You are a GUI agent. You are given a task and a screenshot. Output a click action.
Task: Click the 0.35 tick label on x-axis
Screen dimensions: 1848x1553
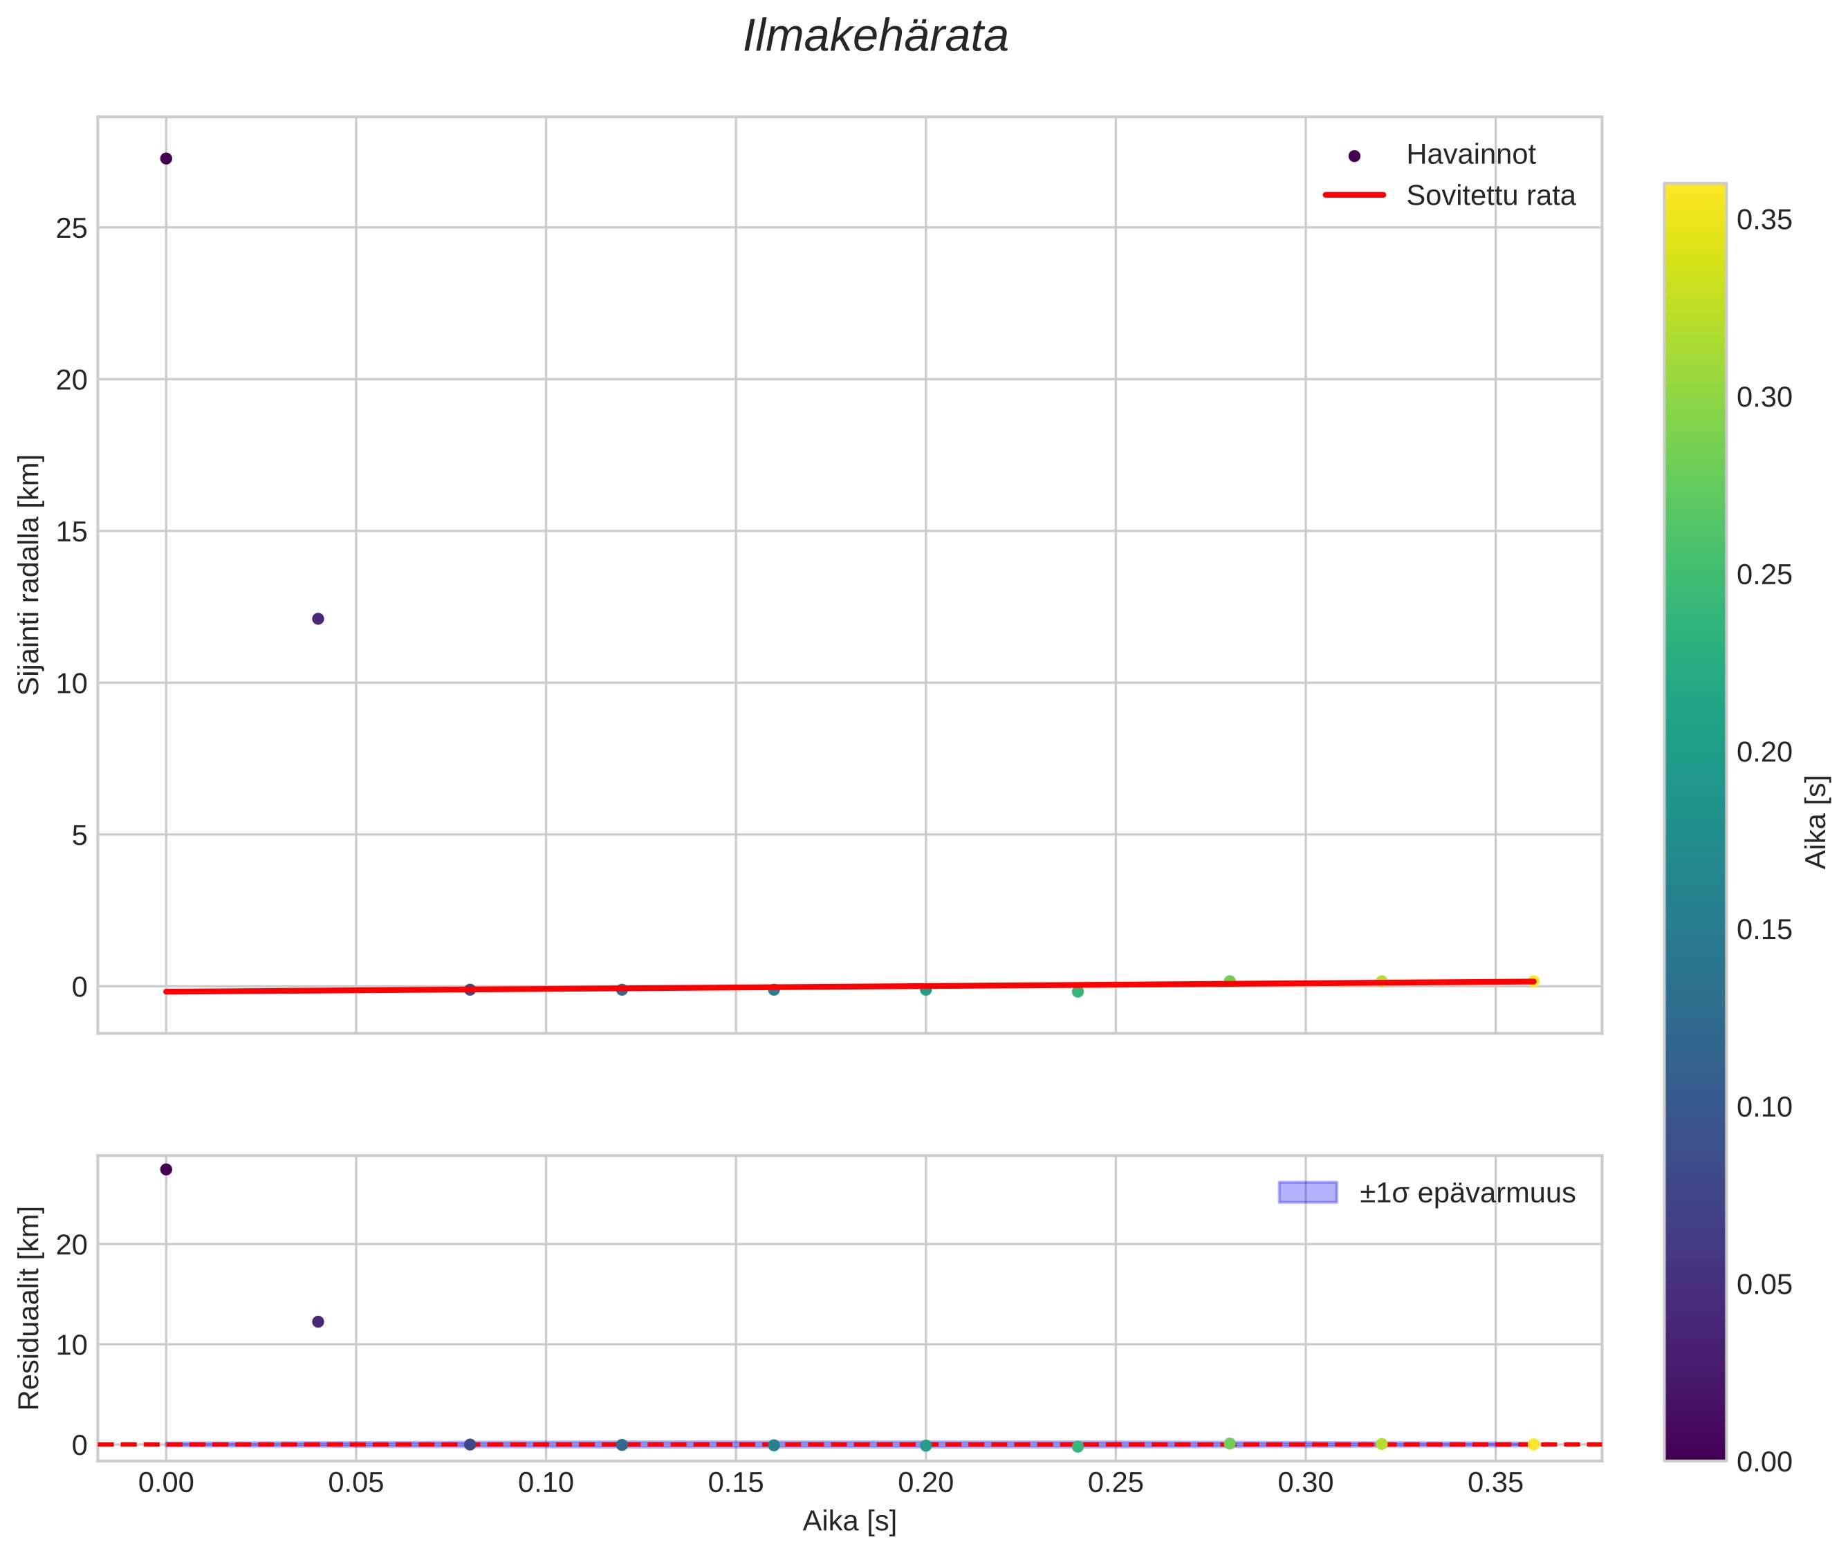point(1495,1483)
